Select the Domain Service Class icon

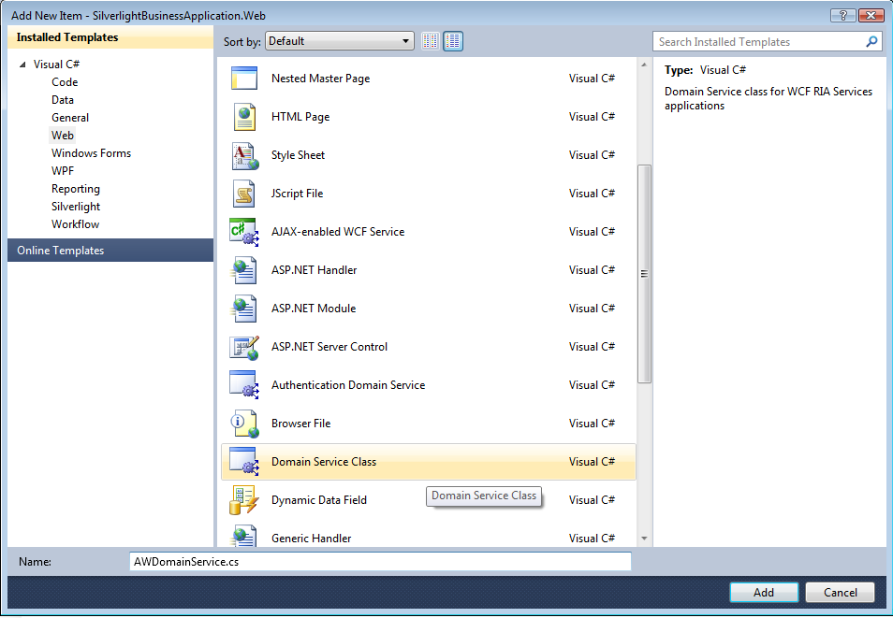pos(244,462)
